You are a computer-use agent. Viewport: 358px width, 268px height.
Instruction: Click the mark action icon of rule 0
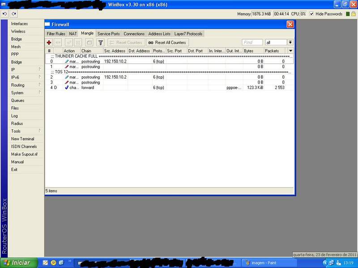(x=66, y=61)
